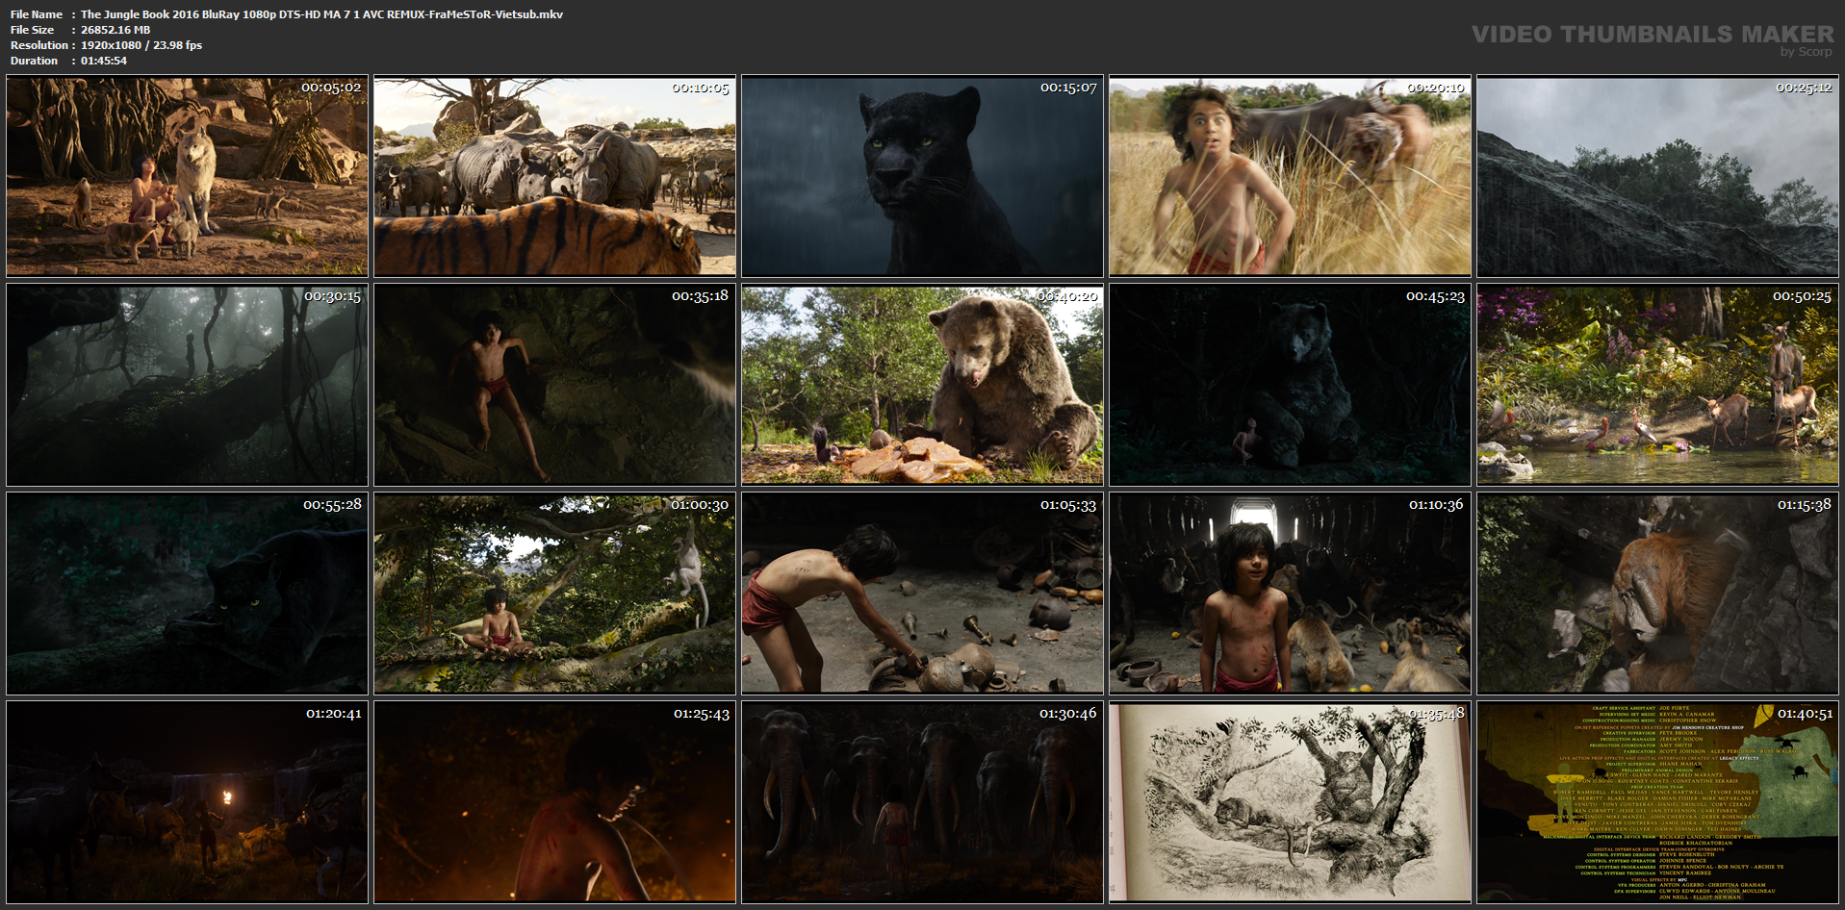Open the orangutan thumbnail at 01:15:38
Screen dimensions: 1845x910
(x=1657, y=594)
